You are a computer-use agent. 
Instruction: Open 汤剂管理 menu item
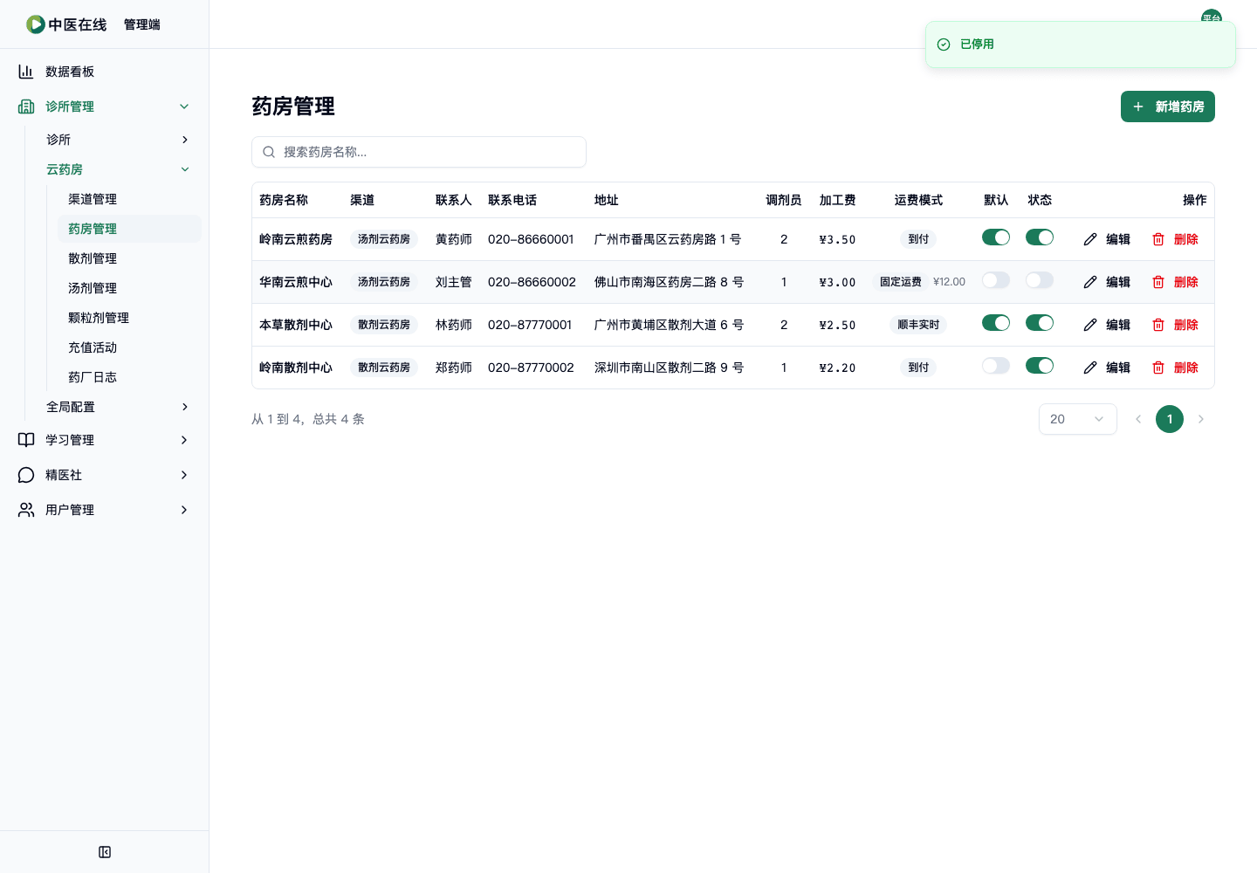[x=129, y=288]
